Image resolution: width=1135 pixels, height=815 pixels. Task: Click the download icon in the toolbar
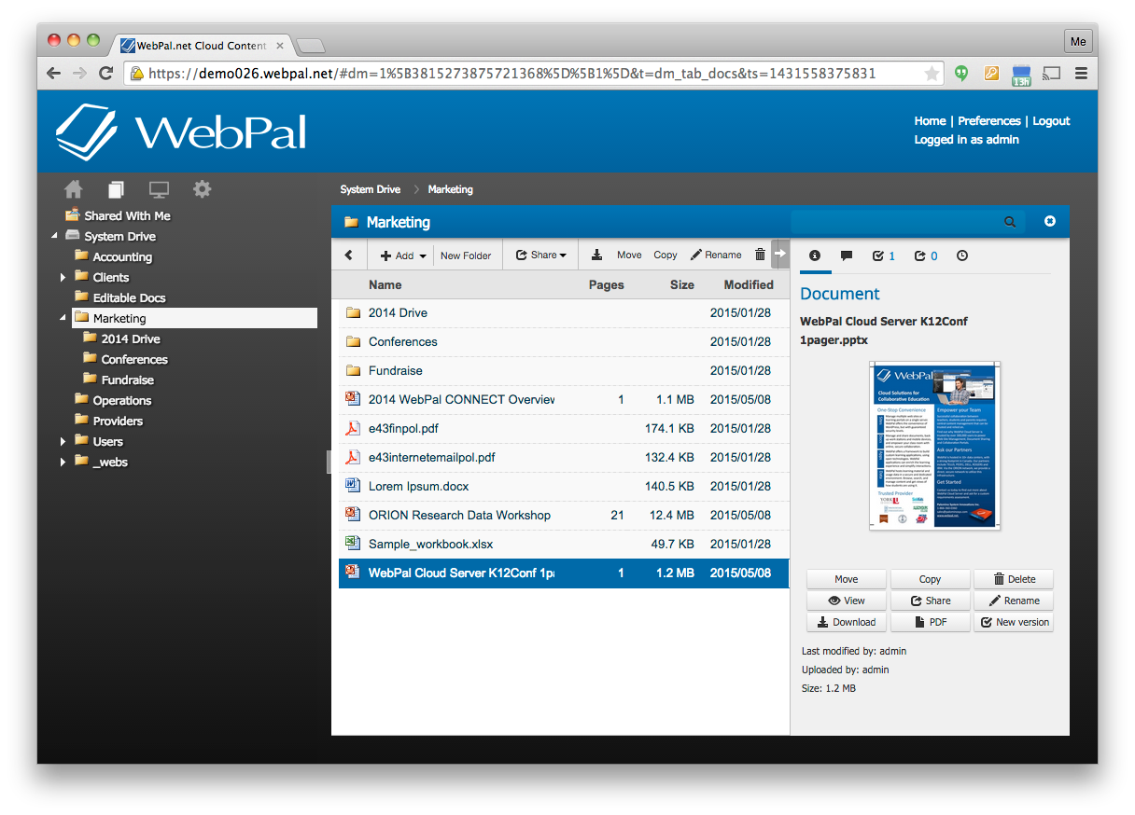click(x=597, y=255)
